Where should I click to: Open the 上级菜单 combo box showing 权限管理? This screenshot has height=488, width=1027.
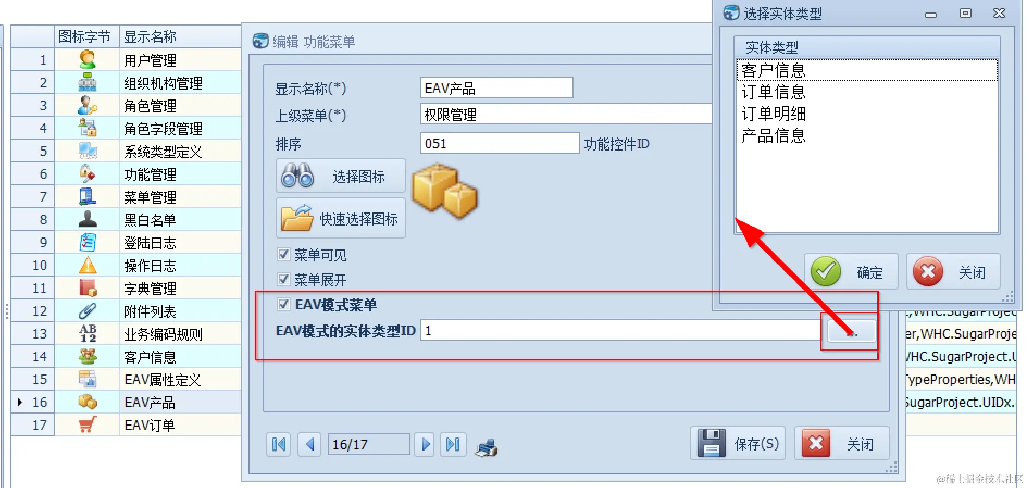(x=566, y=114)
